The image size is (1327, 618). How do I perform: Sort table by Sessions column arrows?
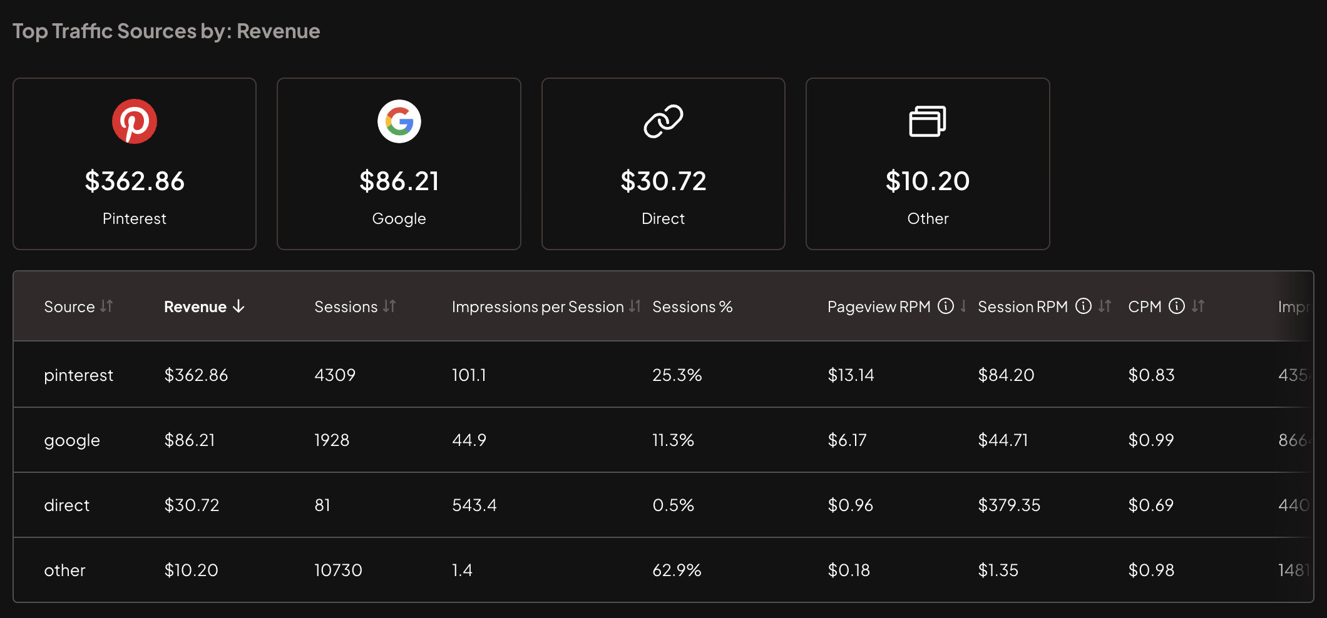coord(389,306)
